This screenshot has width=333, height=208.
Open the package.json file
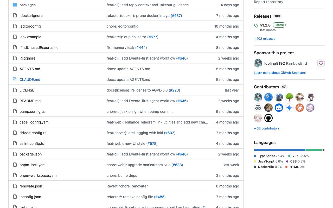30,154
